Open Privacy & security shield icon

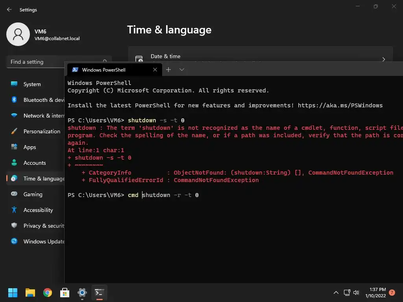[14, 225]
